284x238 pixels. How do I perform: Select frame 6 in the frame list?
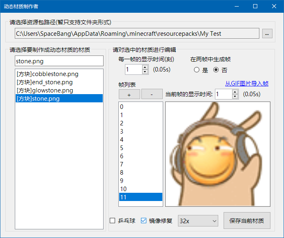(141, 156)
